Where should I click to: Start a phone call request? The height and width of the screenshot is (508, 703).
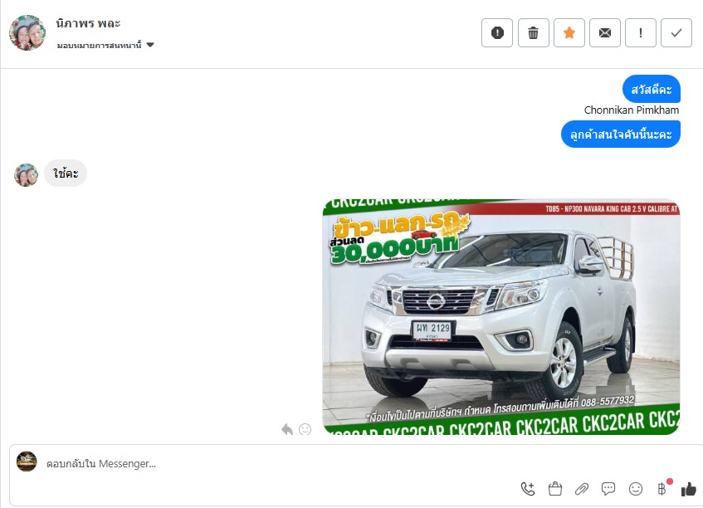coord(528,489)
